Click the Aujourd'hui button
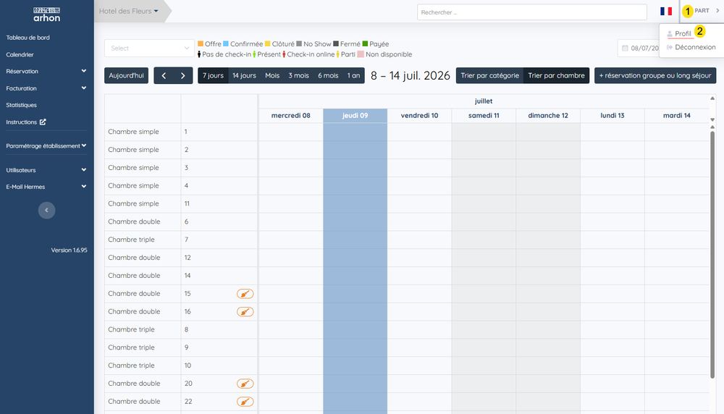The image size is (724, 414). (x=126, y=76)
